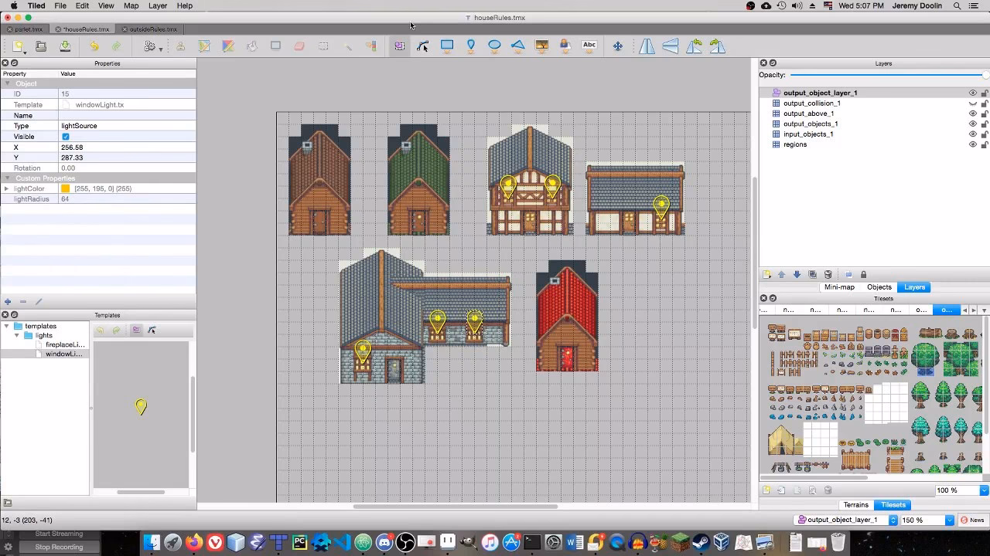Click the Flip Horizontal toolbar icon
Image resolution: width=990 pixels, height=556 pixels.
pos(647,46)
